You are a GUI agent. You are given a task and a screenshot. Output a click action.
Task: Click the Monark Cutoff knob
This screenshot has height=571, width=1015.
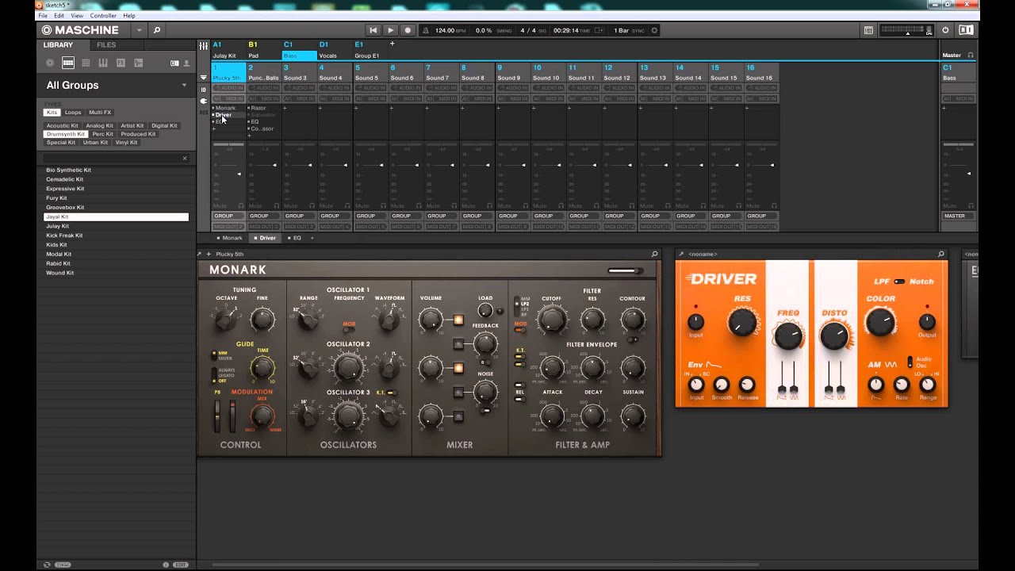[551, 320]
